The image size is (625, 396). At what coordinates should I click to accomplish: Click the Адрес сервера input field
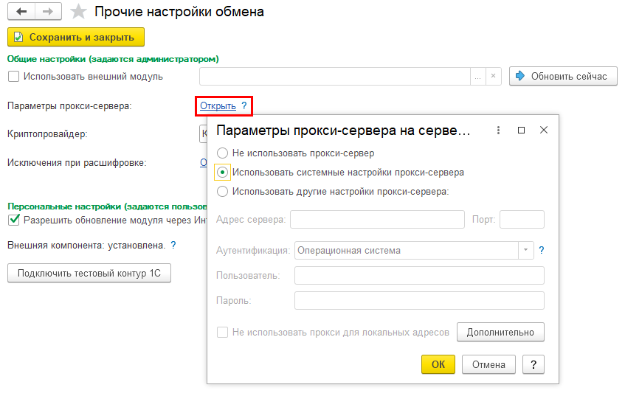pyautogui.click(x=377, y=220)
